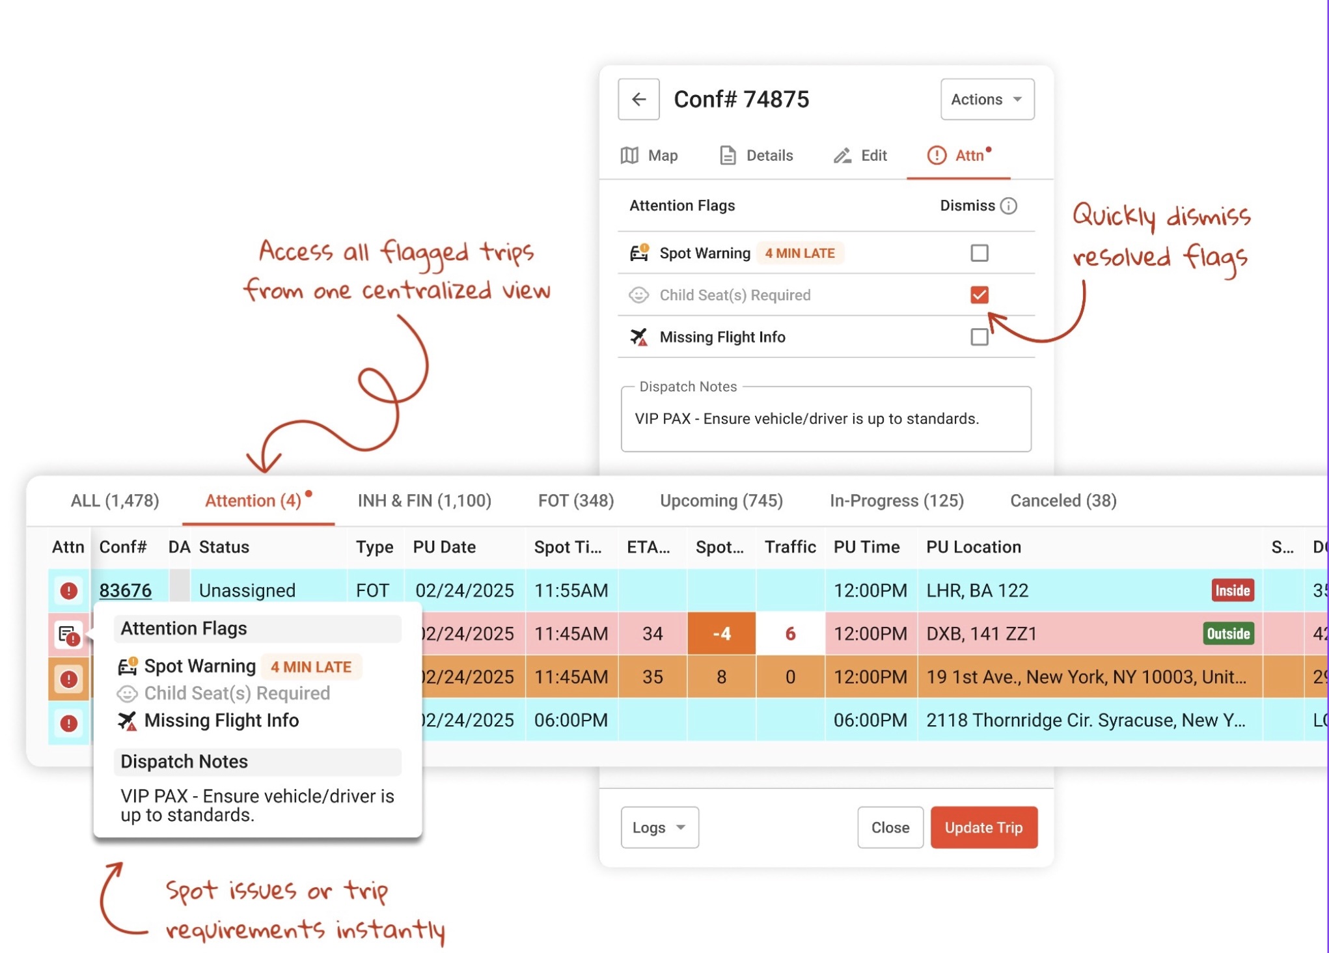
Task: Select the Edit tab in the trip panel
Action: [x=860, y=155]
